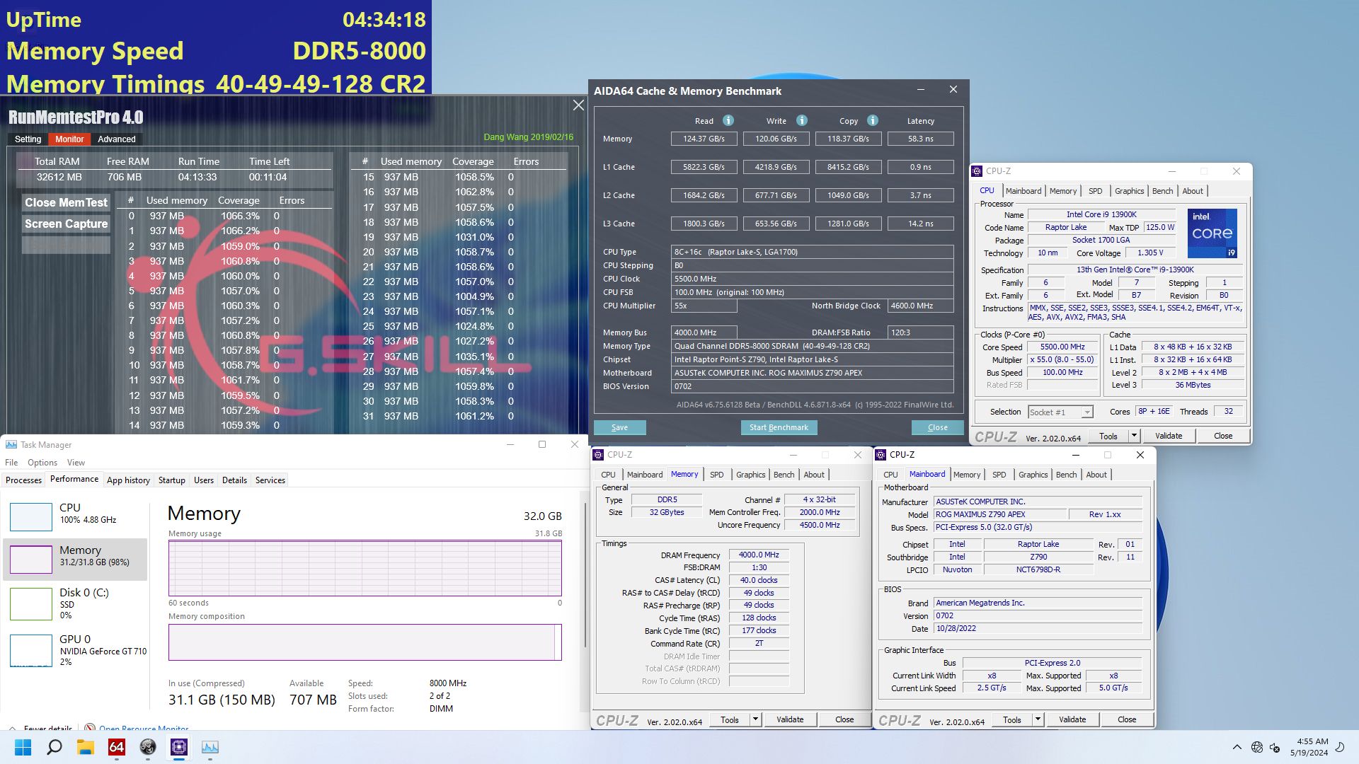Open the Options menu in Task Manager
Image resolution: width=1359 pixels, height=764 pixels.
(42, 462)
